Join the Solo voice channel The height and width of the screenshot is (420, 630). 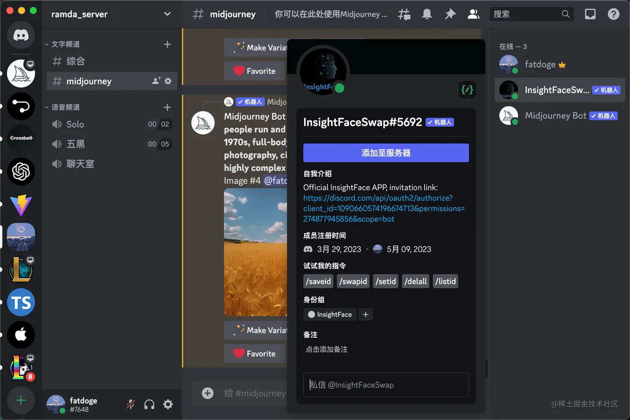coord(112,124)
